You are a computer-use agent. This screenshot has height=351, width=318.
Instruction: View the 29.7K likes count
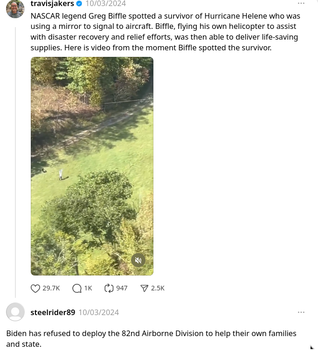[x=51, y=288]
